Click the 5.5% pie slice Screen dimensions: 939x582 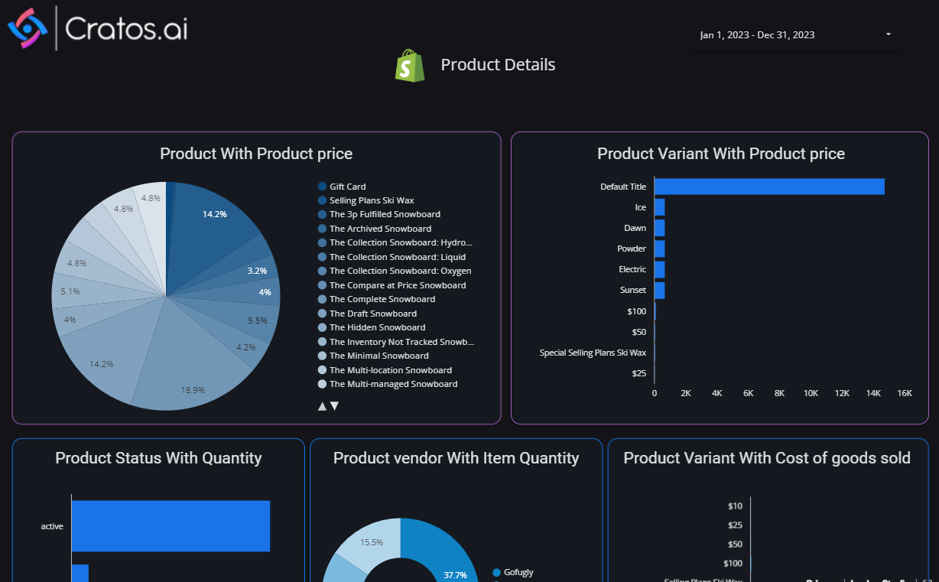click(245, 320)
